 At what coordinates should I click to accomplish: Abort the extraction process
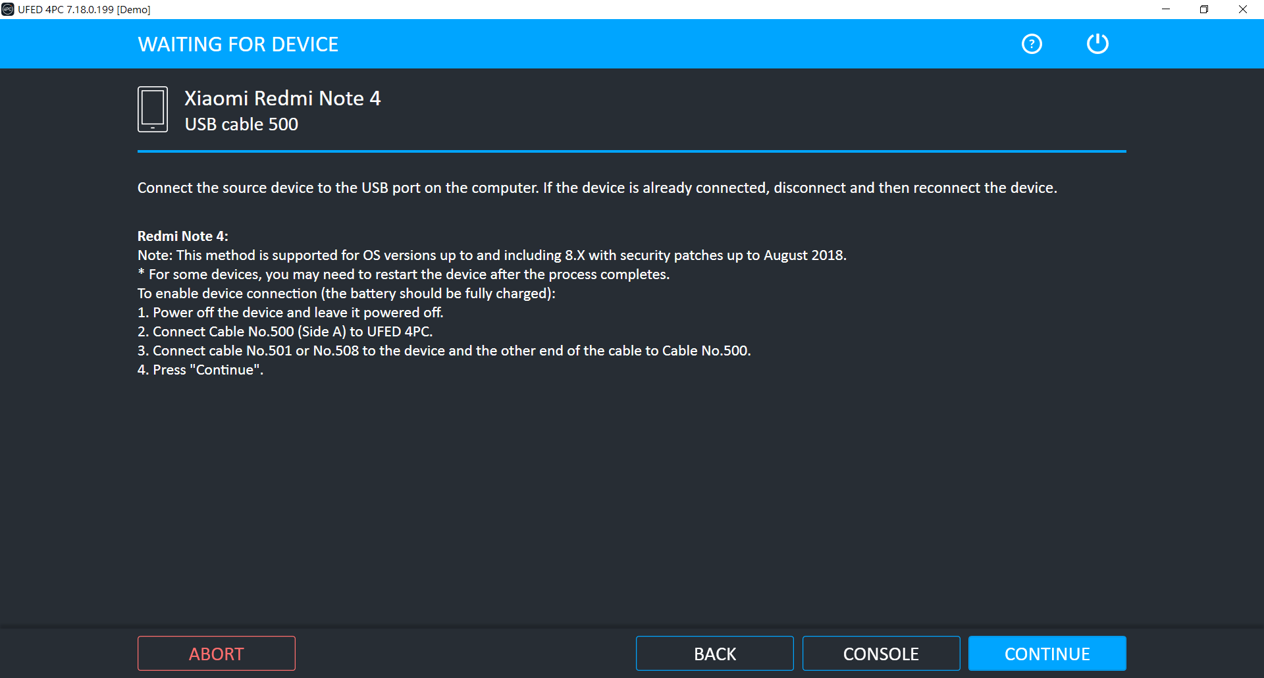217,654
